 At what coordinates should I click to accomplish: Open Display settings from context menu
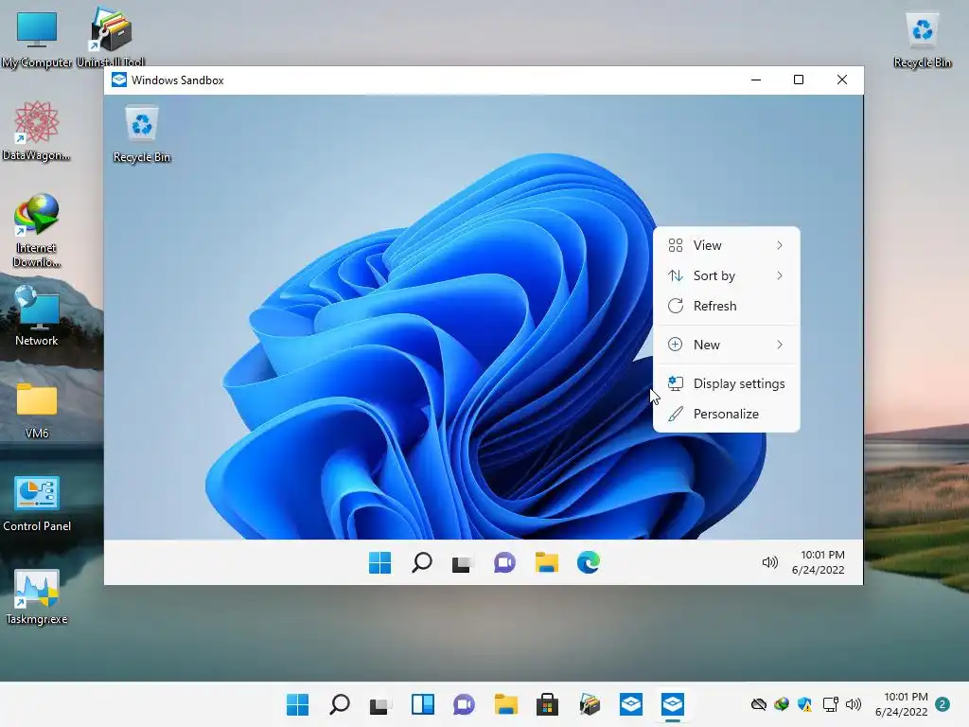click(x=726, y=383)
